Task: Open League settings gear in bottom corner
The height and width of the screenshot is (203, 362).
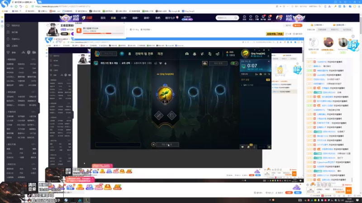Action: [x=269, y=147]
